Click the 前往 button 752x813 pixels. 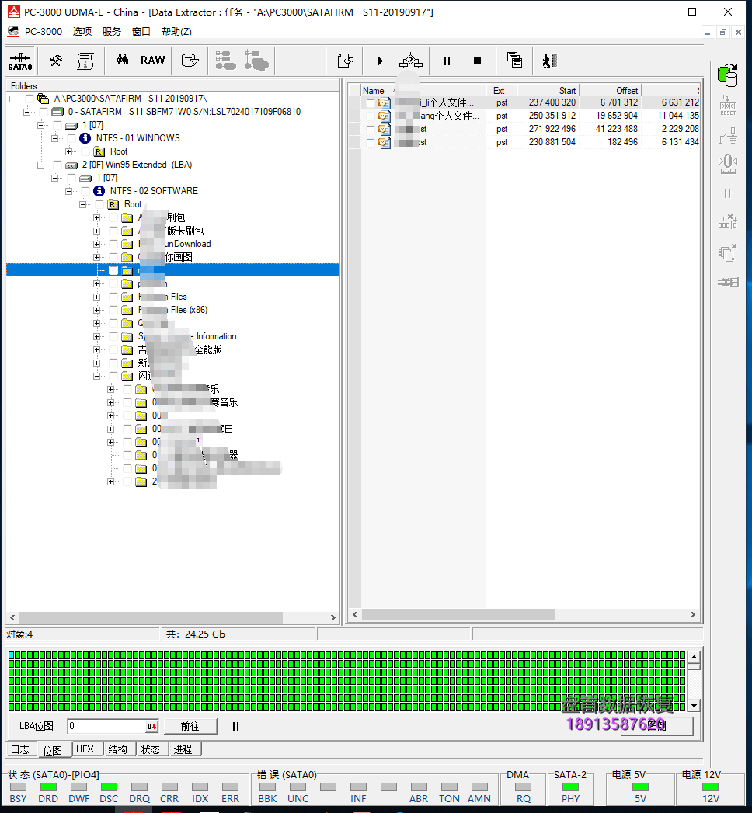(190, 726)
